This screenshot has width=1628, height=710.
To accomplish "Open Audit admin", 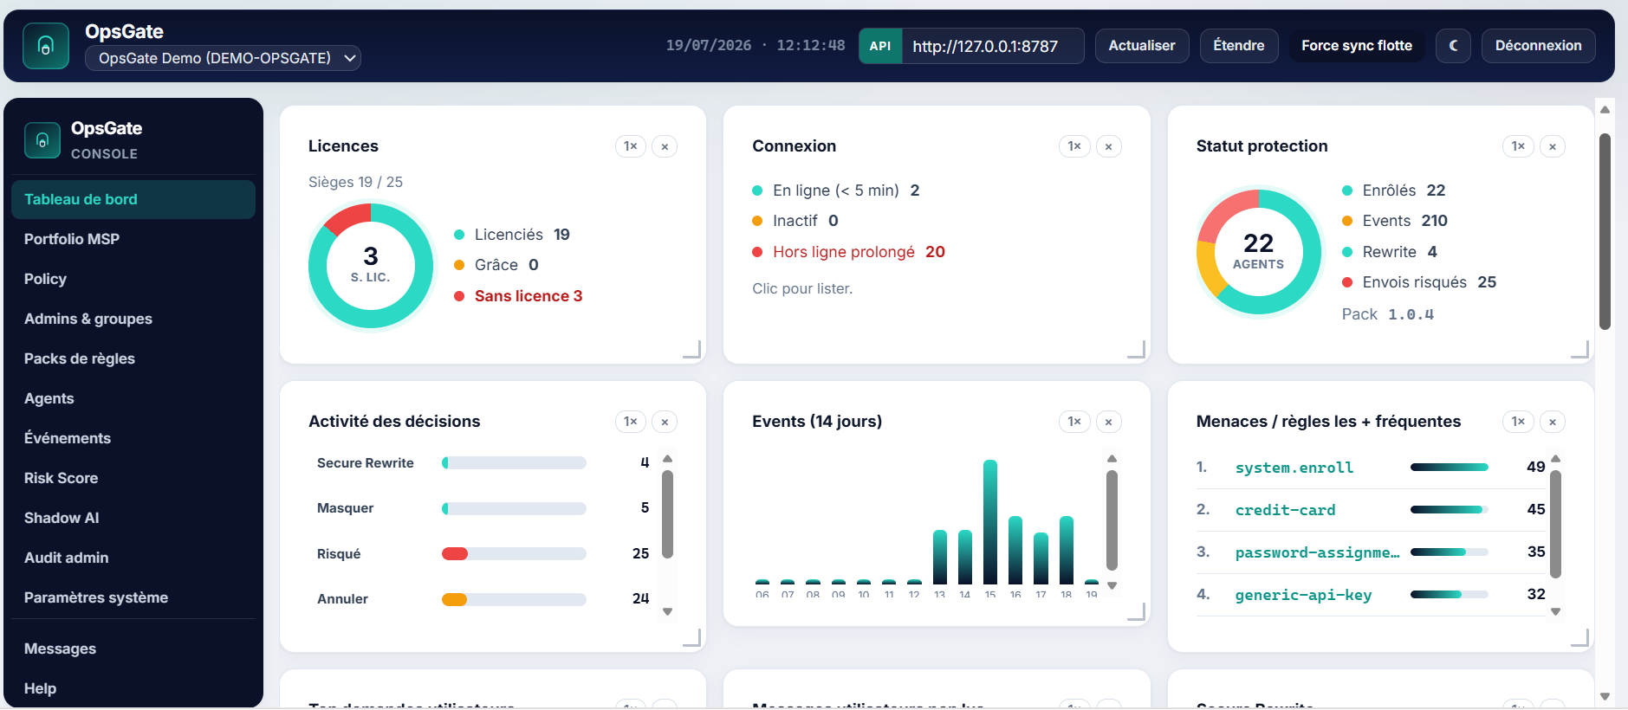I will 133,558.
